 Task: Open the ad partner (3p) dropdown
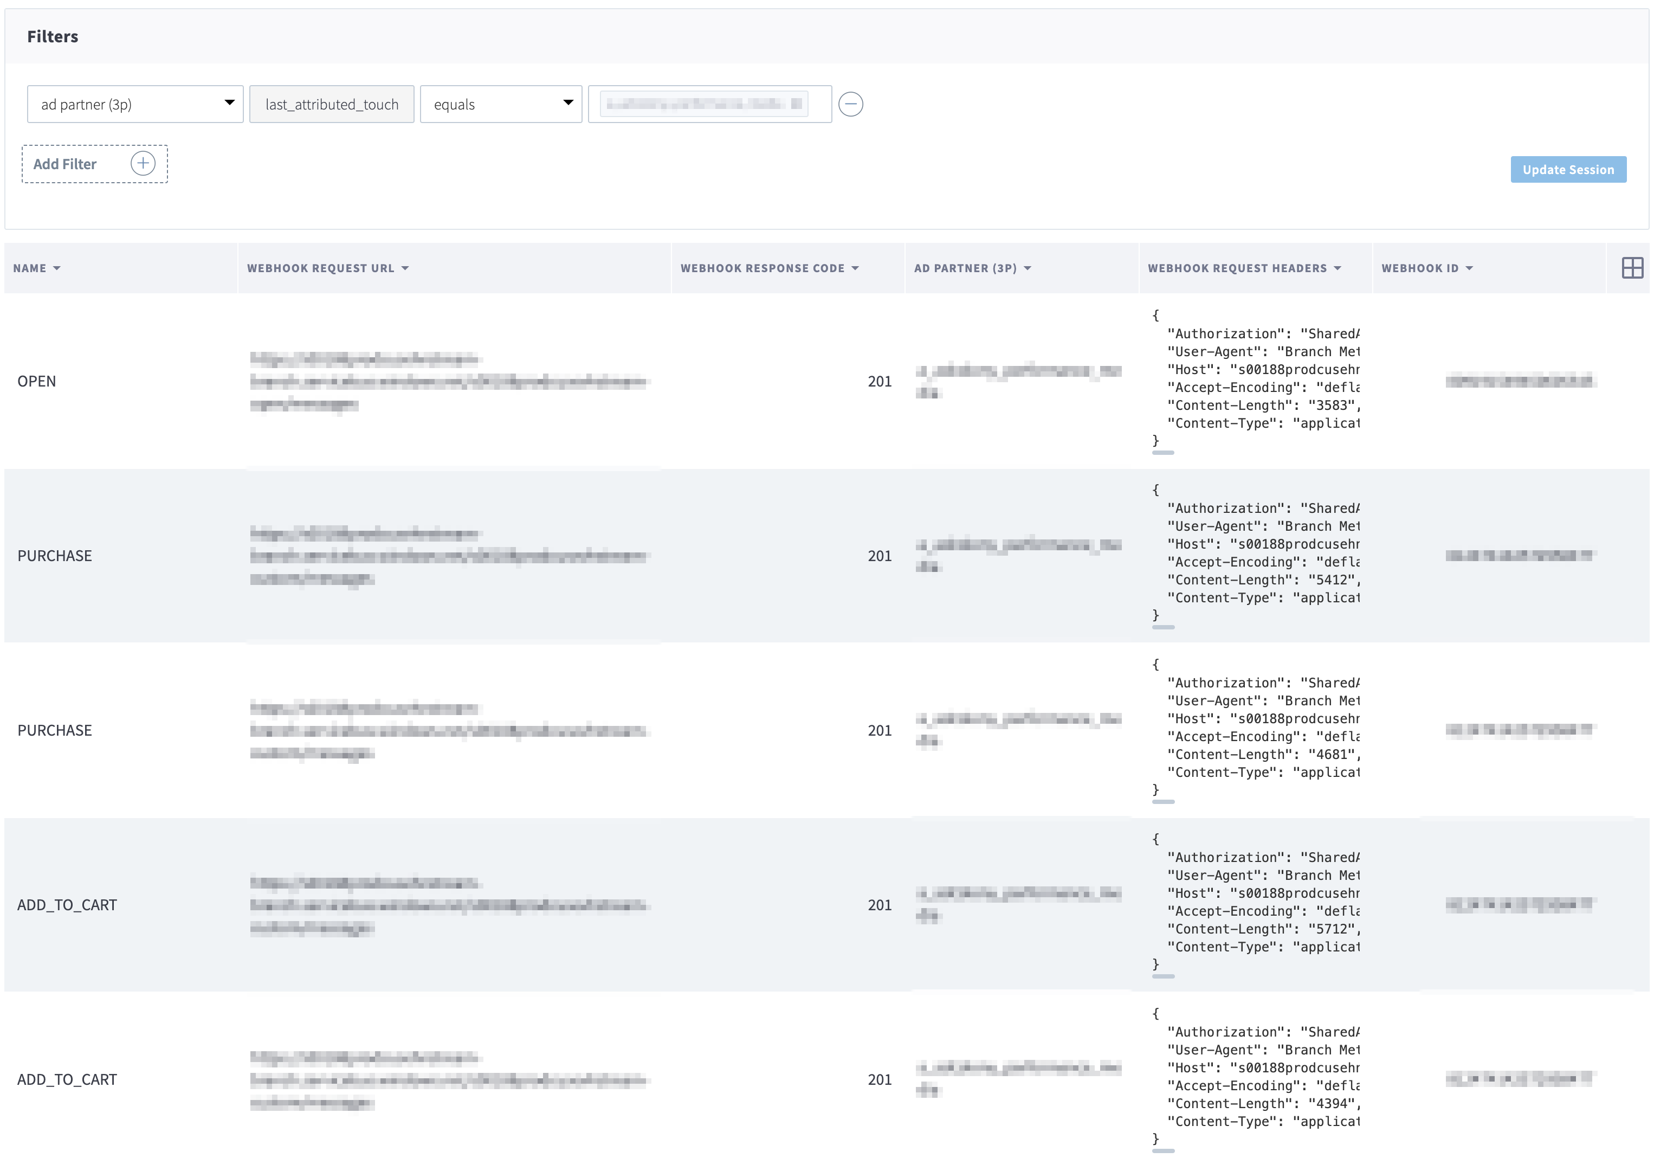click(135, 104)
